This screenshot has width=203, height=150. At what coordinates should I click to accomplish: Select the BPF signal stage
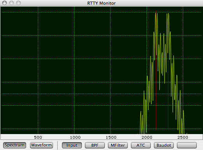[95, 145]
